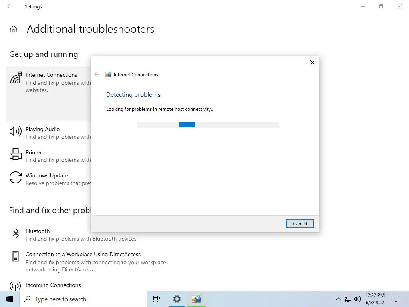The image size is (409, 307).
Task: Close the Settings window
Action: (399, 6)
